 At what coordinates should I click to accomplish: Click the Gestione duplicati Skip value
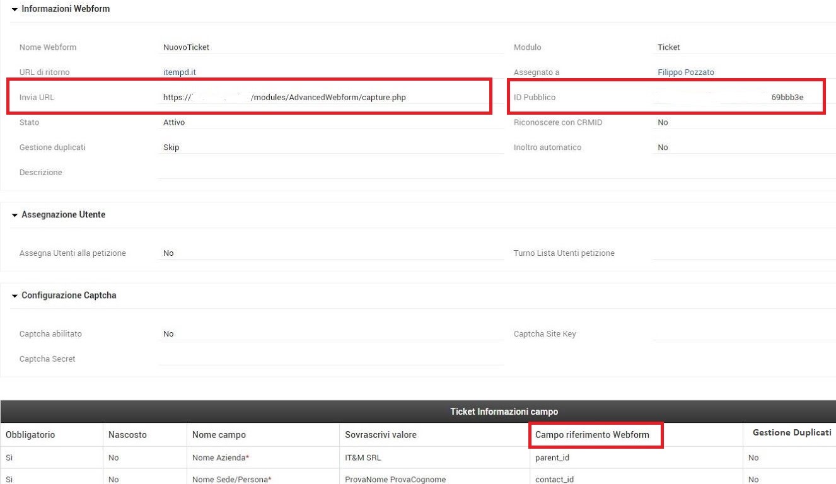click(x=171, y=147)
